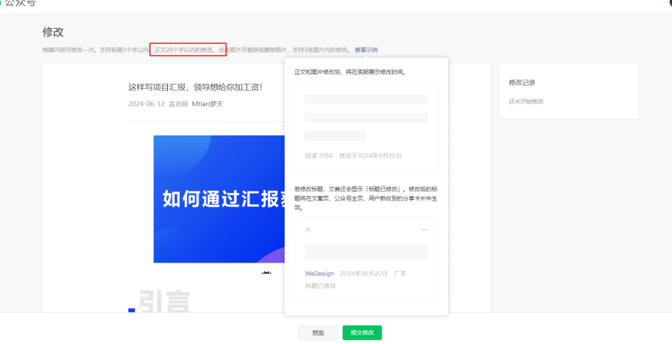Click the 修改记录 panel heading
The image size is (672, 344).
point(522,83)
